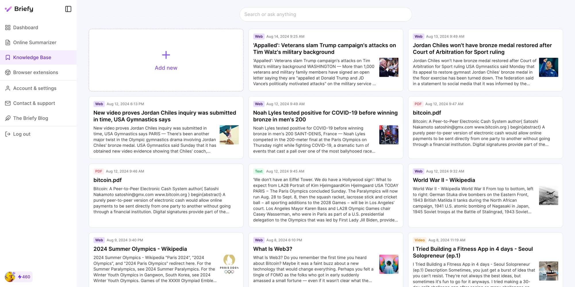
Task: Click the date Aug 13, 2024 9:49 AM
Action: pyautogui.click(x=445, y=36)
